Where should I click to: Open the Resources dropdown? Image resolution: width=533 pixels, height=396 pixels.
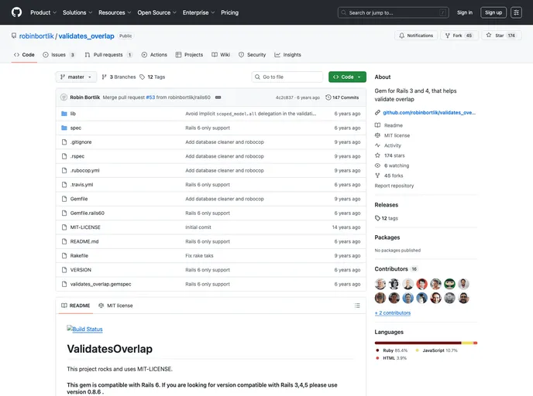click(x=115, y=12)
